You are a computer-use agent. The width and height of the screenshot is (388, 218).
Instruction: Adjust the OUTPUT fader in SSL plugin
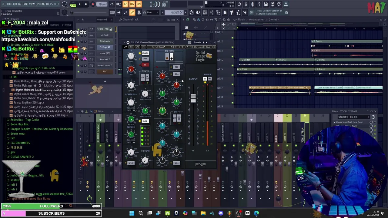point(193,98)
